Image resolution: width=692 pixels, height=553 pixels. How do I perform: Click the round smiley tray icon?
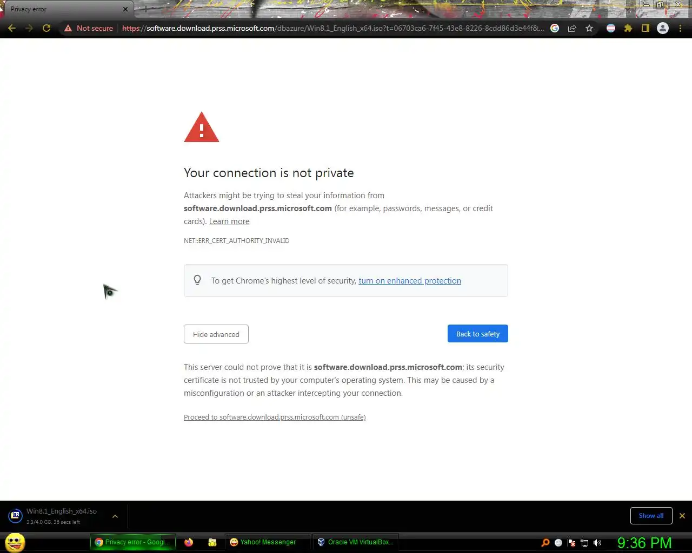click(558, 543)
